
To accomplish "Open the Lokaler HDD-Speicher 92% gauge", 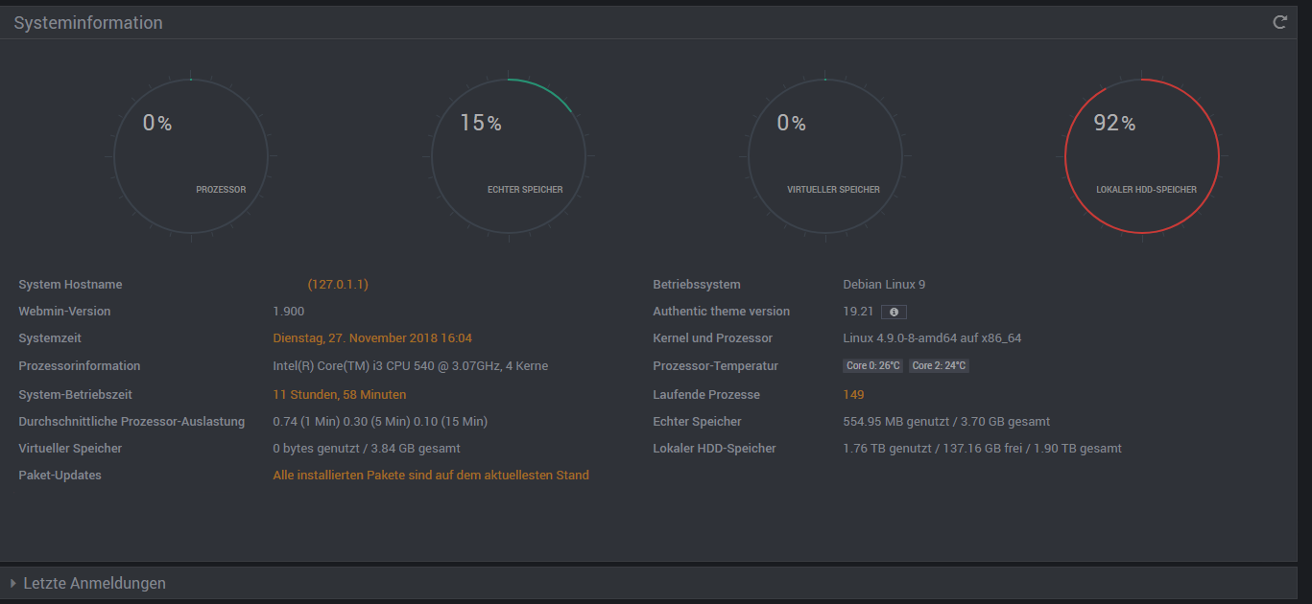I will click(x=1141, y=155).
